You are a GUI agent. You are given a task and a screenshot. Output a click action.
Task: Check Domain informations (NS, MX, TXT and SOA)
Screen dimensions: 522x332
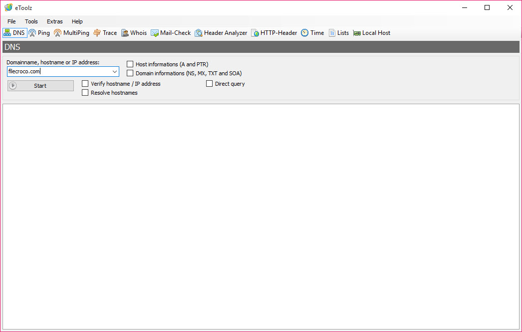click(x=130, y=73)
